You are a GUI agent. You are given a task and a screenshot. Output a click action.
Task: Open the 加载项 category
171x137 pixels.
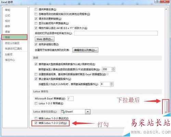pyautogui.click(x=9, y=54)
